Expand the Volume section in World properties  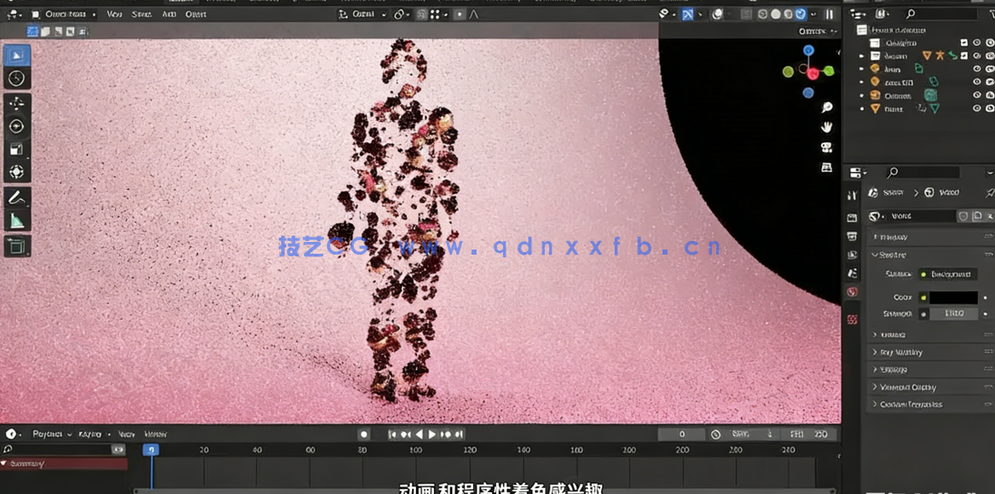click(x=891, y=334)
